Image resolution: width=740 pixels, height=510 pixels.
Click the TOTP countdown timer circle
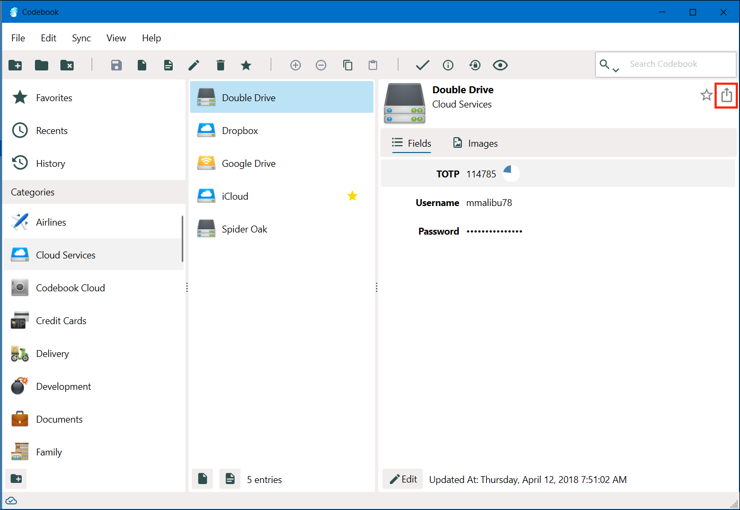(x=511, y=174)
